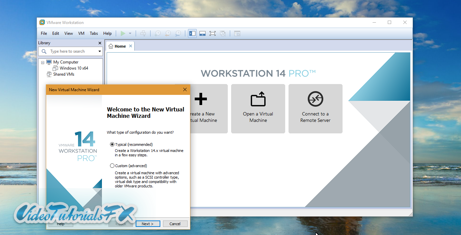Select the Custom (advanced) radio button
461x235 pixels.
coord(112,166)
